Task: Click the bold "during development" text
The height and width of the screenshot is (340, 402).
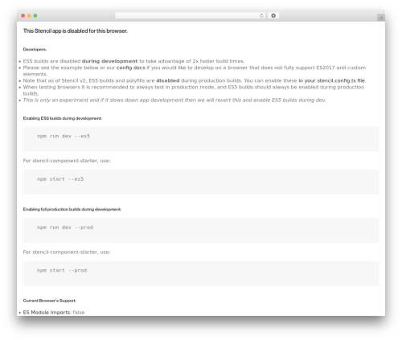Action: click(109, 61)
